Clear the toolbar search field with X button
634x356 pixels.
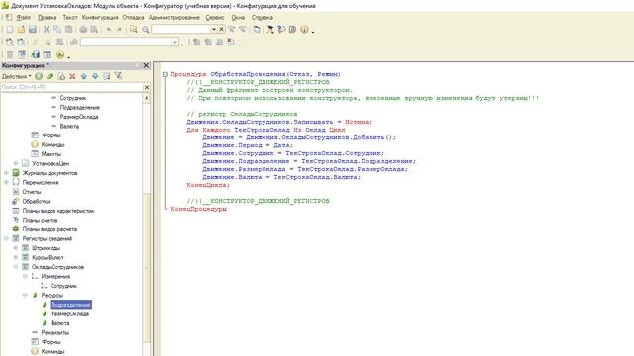click(x=221, y=29)
